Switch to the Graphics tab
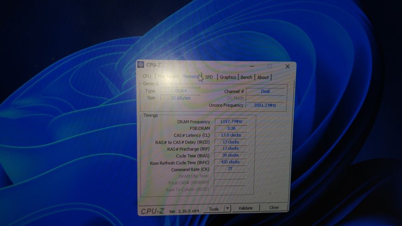Screen dimensions: 402x226 (228, 77)
